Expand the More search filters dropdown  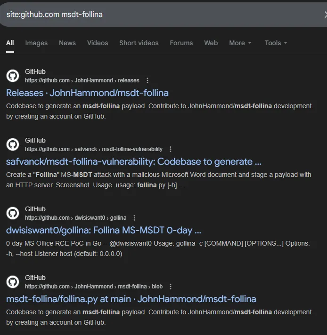click(240, 43)
